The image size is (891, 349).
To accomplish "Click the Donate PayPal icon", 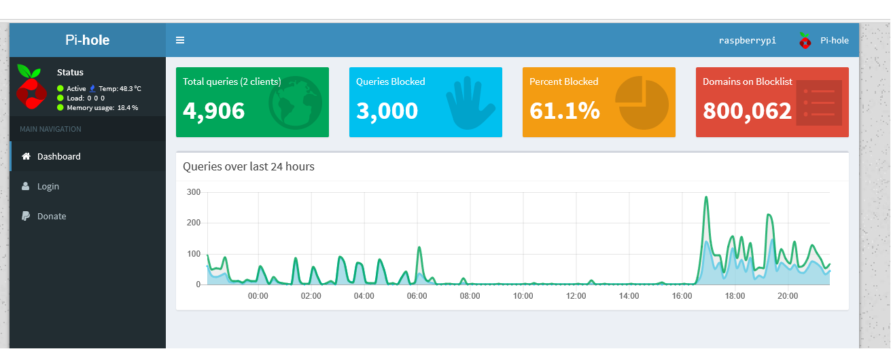I will point(26,216).
